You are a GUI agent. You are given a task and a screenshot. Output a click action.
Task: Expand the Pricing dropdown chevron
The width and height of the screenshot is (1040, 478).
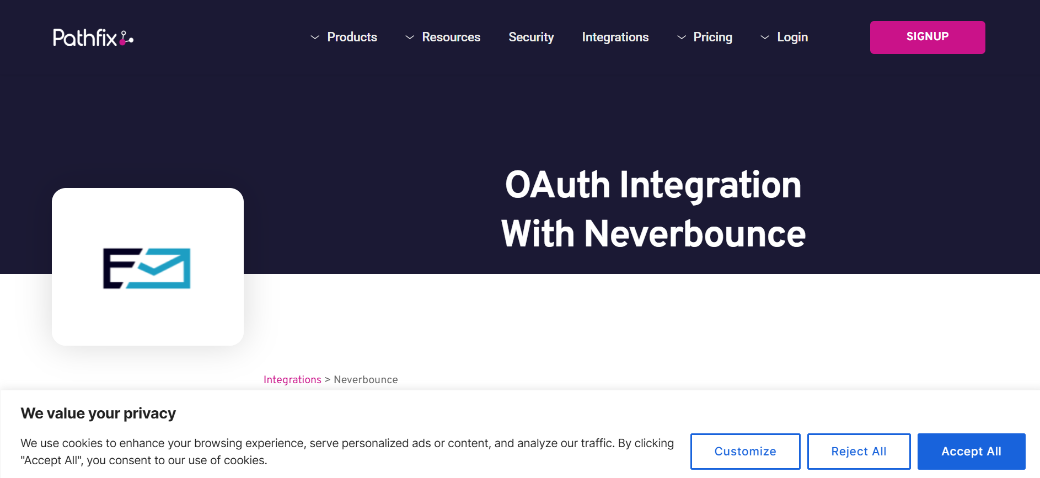click(x=682, y=37)
